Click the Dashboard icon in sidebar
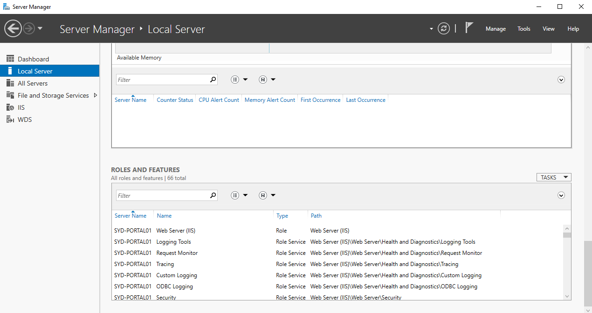 10,59
